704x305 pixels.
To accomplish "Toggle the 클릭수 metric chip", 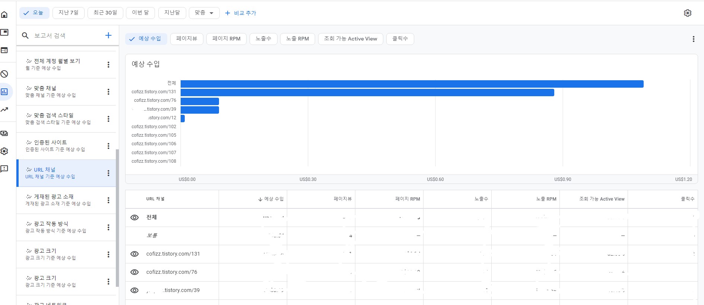I will click(x=400, y=39).
